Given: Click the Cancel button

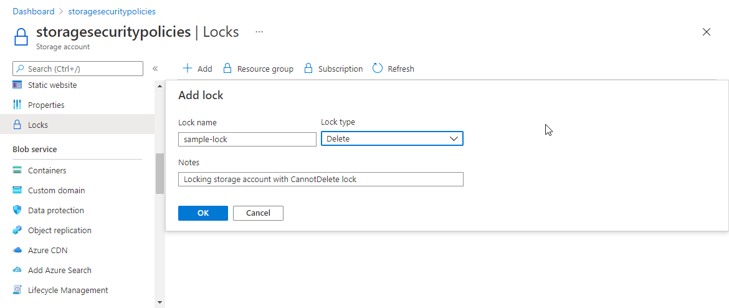Looking at the screenshot, I should point(258,213).
